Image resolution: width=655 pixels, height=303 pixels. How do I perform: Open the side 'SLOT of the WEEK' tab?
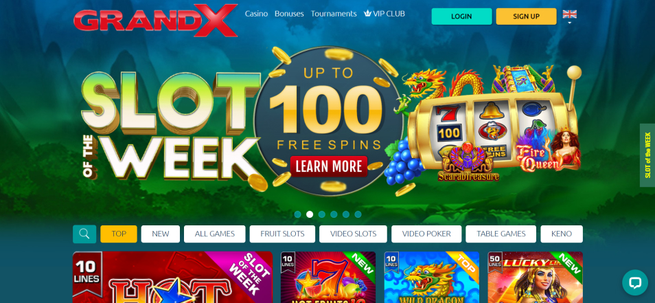[x=647, y=155]
